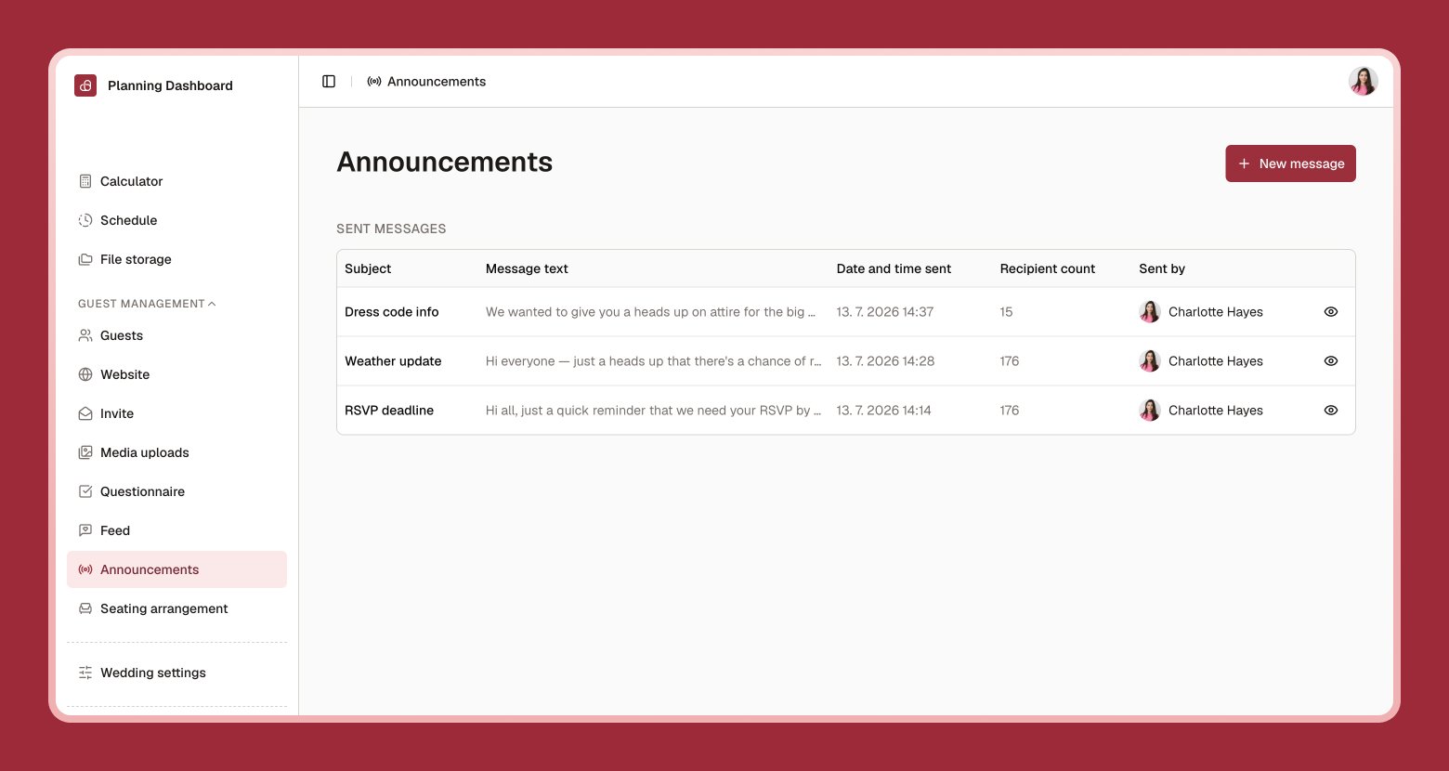Click the New message button

[x=1290, y=163]
